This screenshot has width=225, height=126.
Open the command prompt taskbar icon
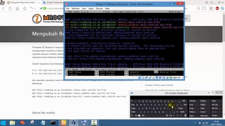pos(53,123)
